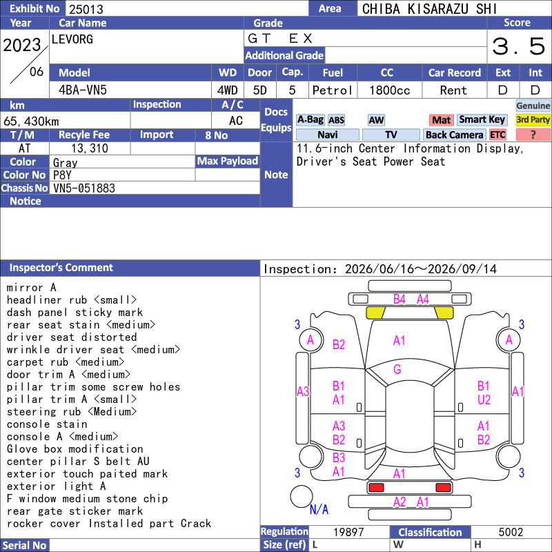This screenshot has width=552, height=552.
Task: Click the right yellow headlight on diagram
Action: point(444,313)
